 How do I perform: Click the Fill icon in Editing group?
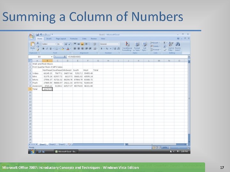pyautogui.click(x=165, y=46)
